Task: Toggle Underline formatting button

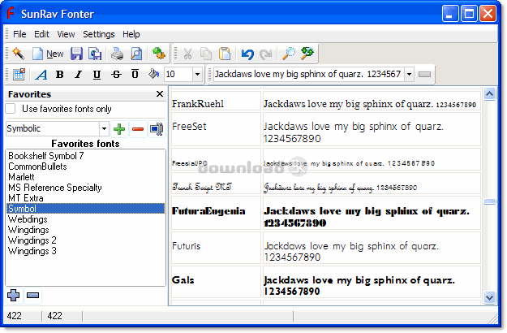Action: pyautogui.click(x=97, y=74)
